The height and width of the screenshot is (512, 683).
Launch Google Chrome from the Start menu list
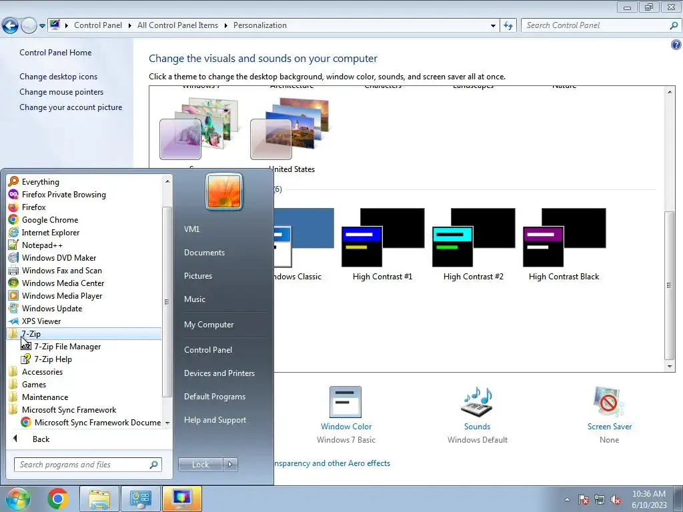[49, 219]
